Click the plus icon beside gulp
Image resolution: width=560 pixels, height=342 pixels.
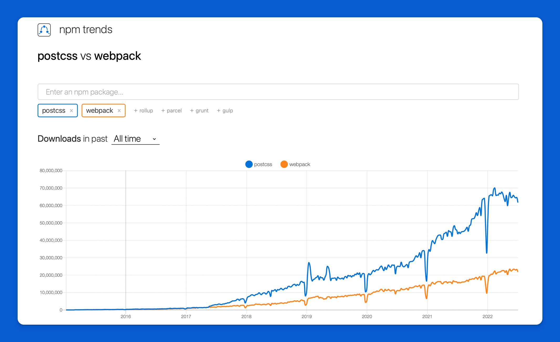tap(218, 110)
